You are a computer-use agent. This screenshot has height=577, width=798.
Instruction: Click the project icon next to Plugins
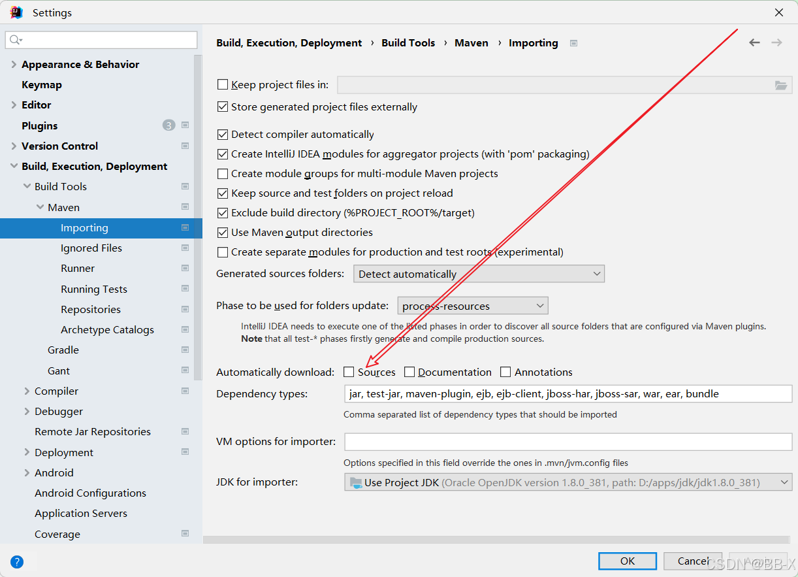[185, 125]
